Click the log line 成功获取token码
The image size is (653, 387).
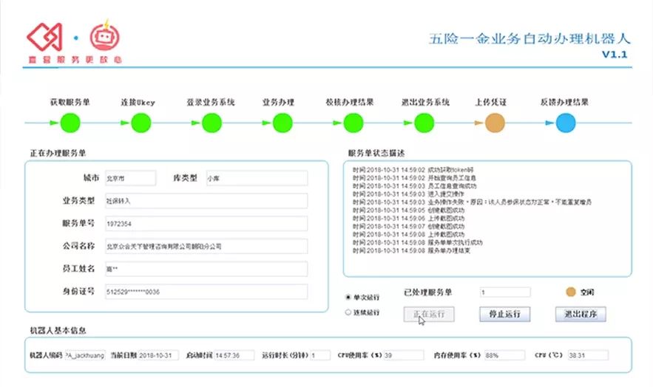(x=413, y=170)
